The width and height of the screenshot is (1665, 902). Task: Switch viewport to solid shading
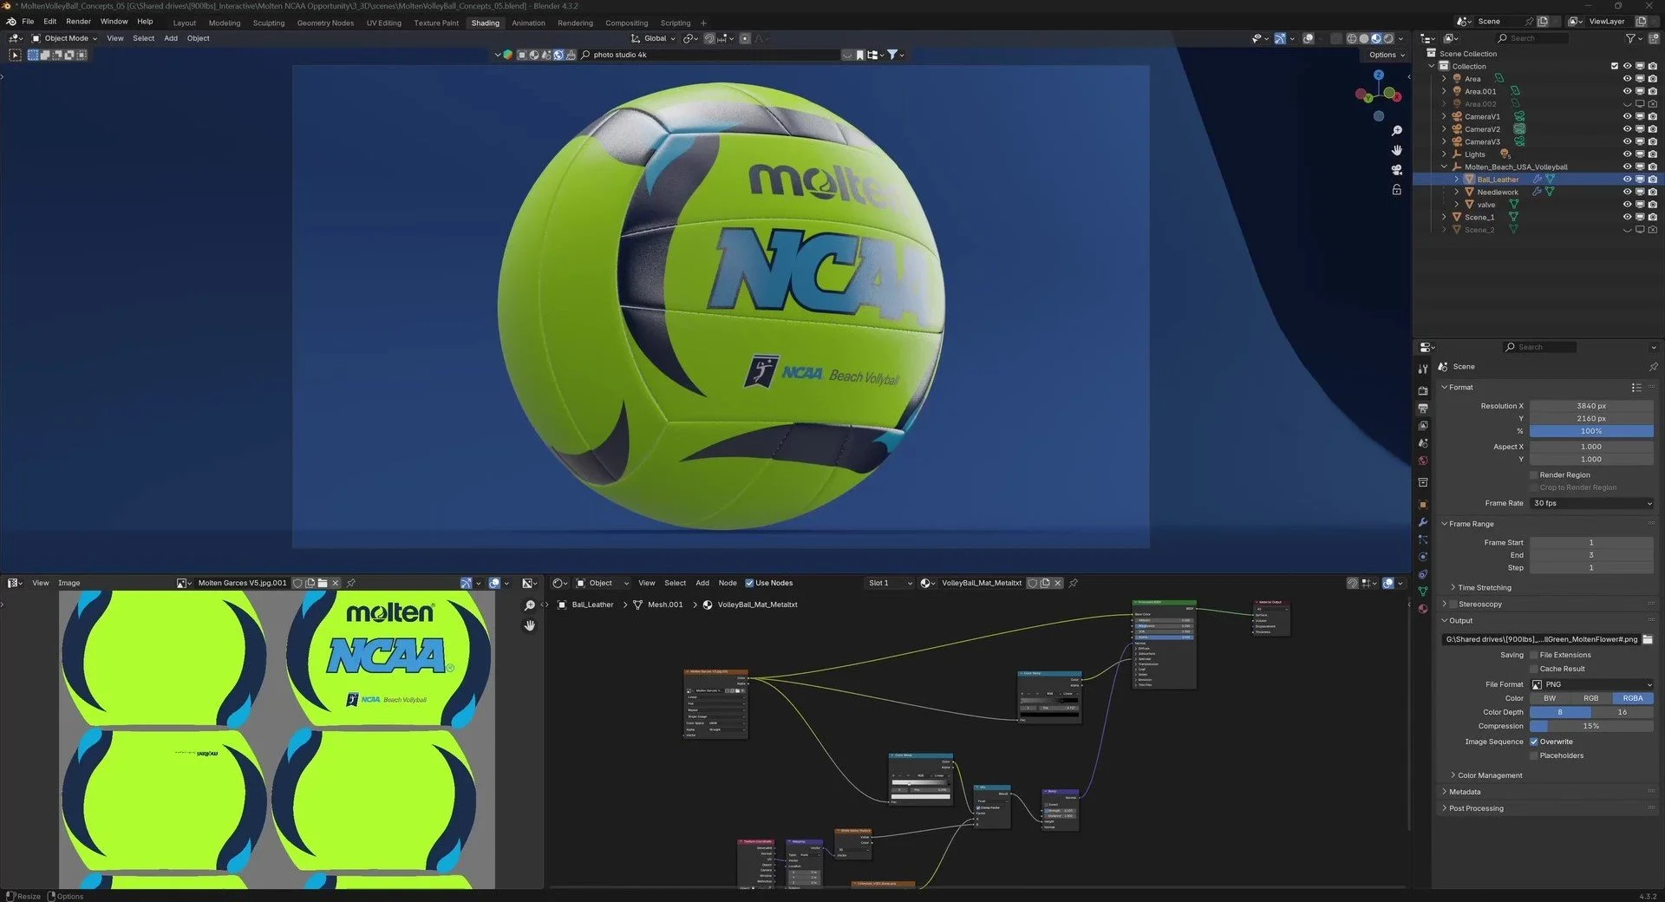1363,38
